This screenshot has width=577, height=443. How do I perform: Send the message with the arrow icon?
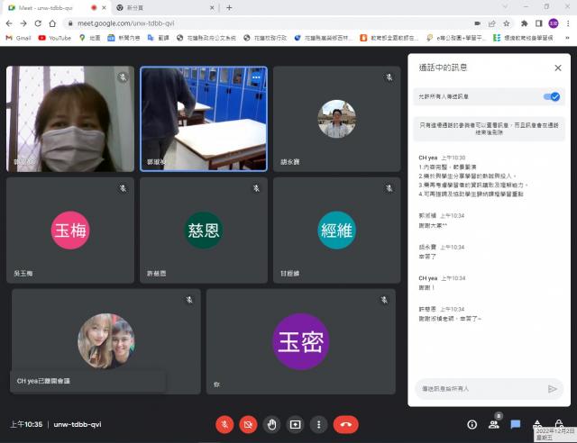(x=553, y=389)
